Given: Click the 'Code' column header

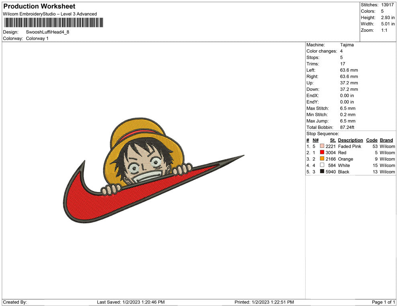Looking at the screenshot, I should [371, 140].
